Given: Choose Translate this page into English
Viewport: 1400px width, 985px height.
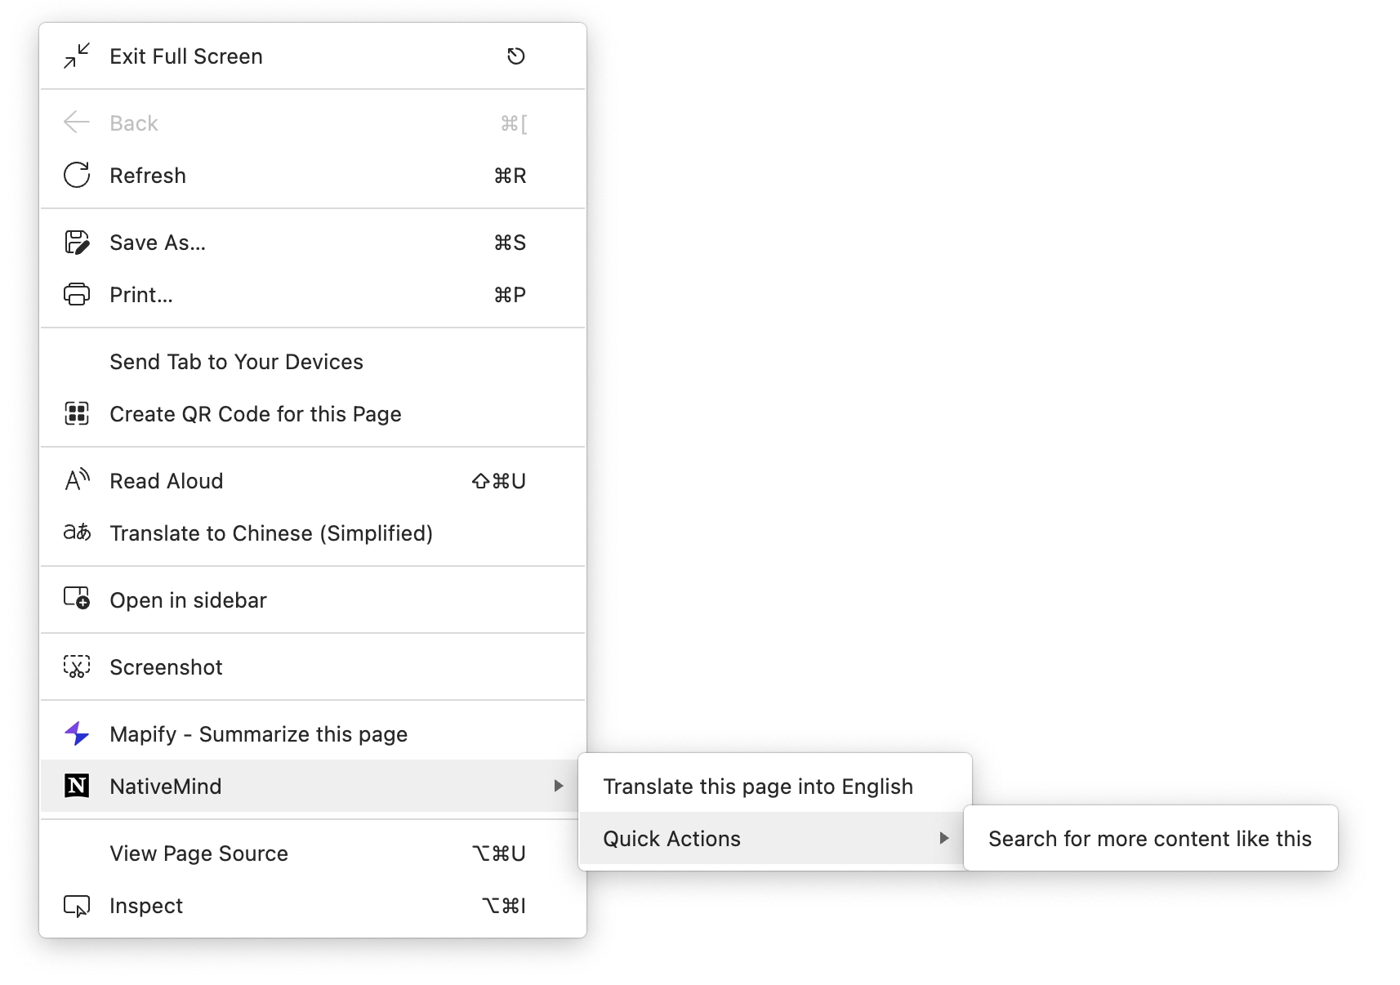Looking at the screenshot, I should pyautogui.click(x=774, y=787).
